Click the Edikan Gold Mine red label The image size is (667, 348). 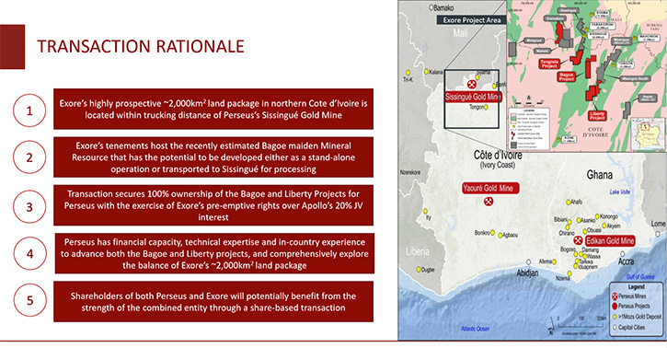coord(610,241)
